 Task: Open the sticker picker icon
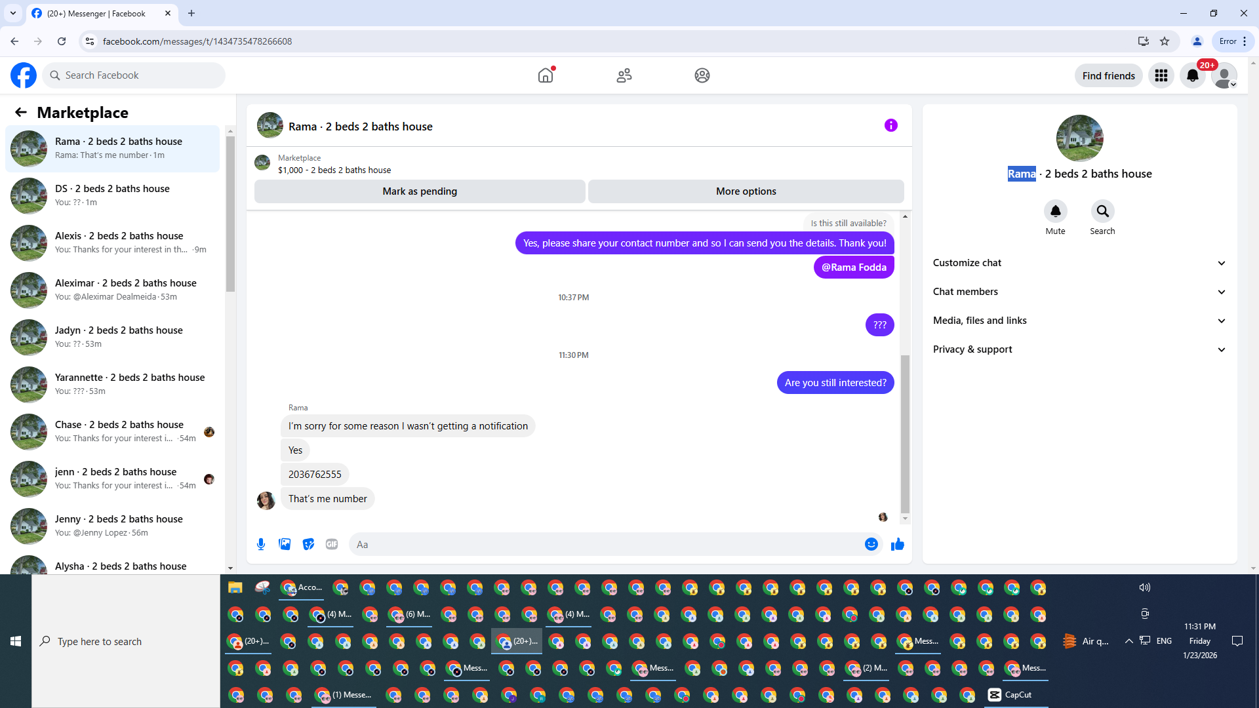click(x=308, y=544)
